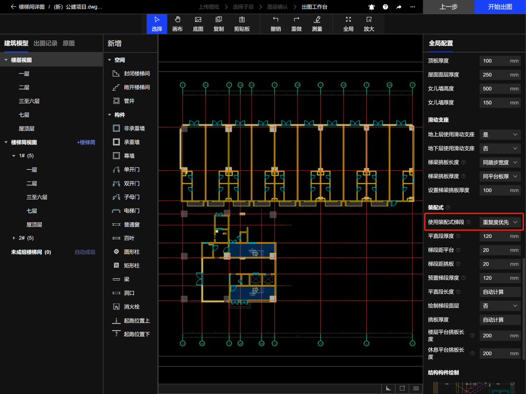The image size is (526, 394).
Task: Open the 剪贴板 clipboard tool
Action: pyautogui.click(x=242, y=23)
